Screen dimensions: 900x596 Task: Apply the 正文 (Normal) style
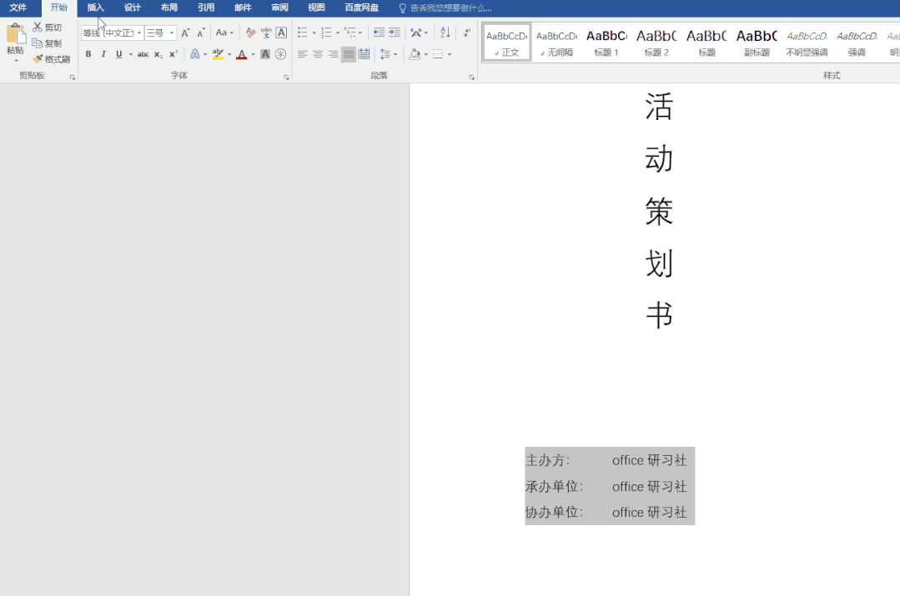point(507,42)
